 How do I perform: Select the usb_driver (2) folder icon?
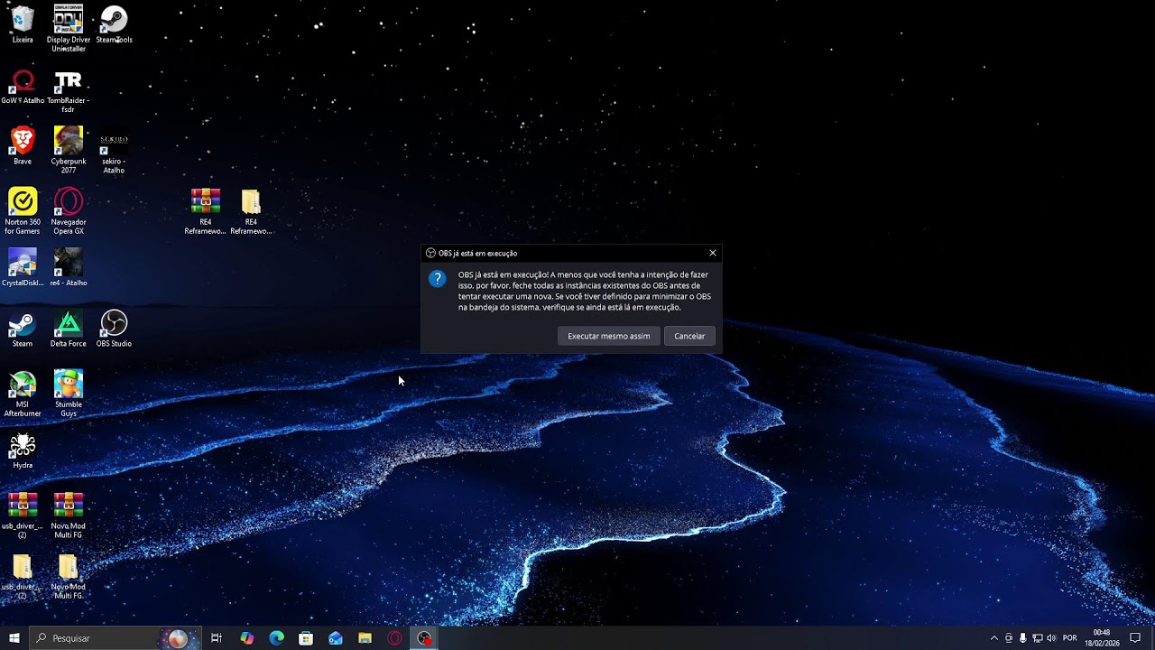coord(23,576)
